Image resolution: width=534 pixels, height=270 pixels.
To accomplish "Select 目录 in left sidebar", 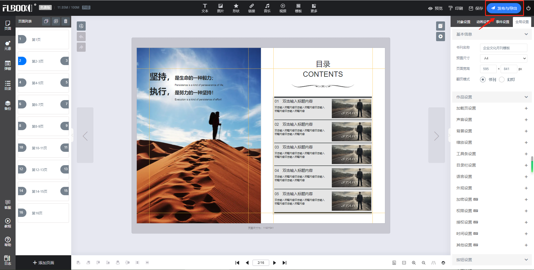I will point(8,86).
